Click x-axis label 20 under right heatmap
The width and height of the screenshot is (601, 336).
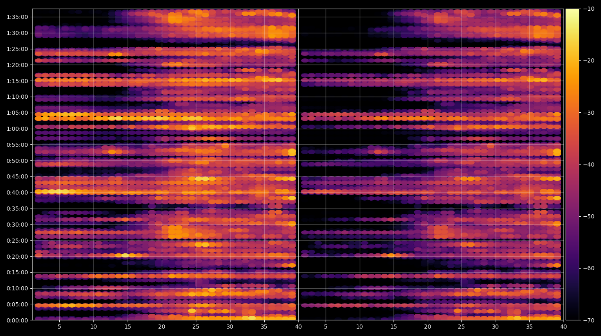(428, 327)
